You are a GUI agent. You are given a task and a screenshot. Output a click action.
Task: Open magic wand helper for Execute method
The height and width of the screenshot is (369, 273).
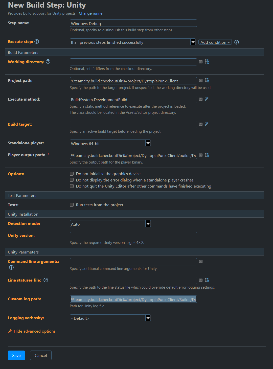207,99
